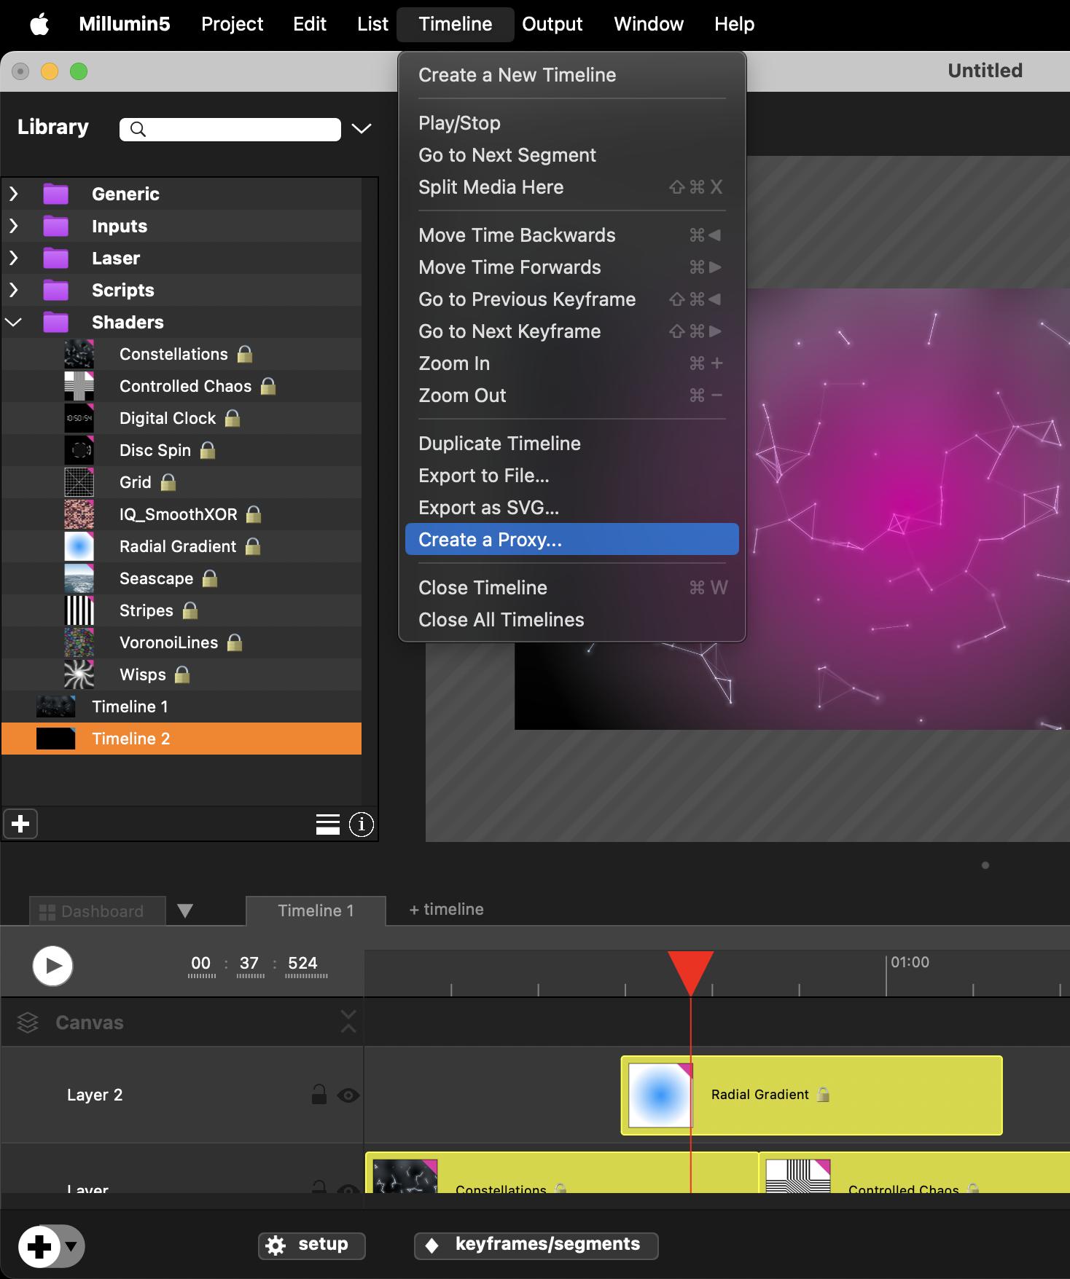Image resolution: width=1070 pixels, height=1279 pixels.
Task: Switch library to list view icon
Action: tap(327, 825)
